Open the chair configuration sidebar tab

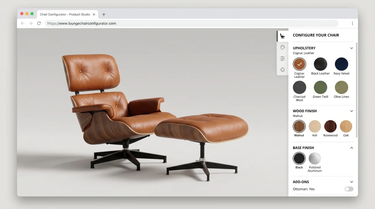[x=283, y=36]
